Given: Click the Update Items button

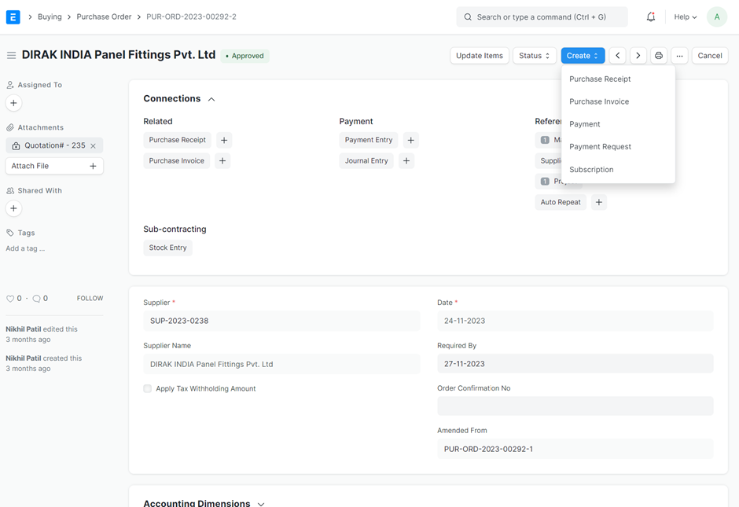Looking at the screenshot, I should pyautogui.click(x=480, y=56).
